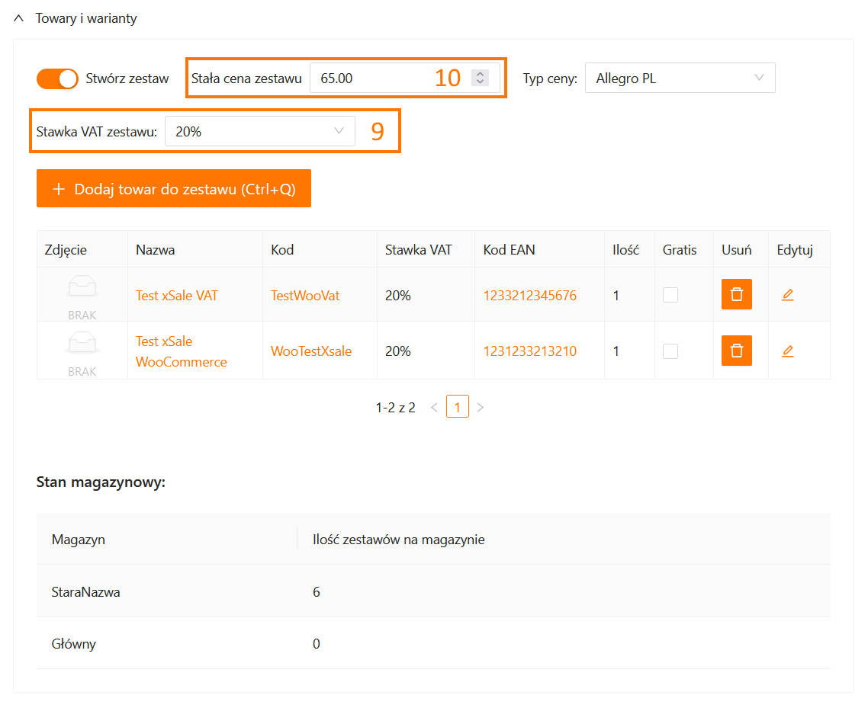Go to previous page arrow
This screenshot has height=708, width=868.
[434, 408]
